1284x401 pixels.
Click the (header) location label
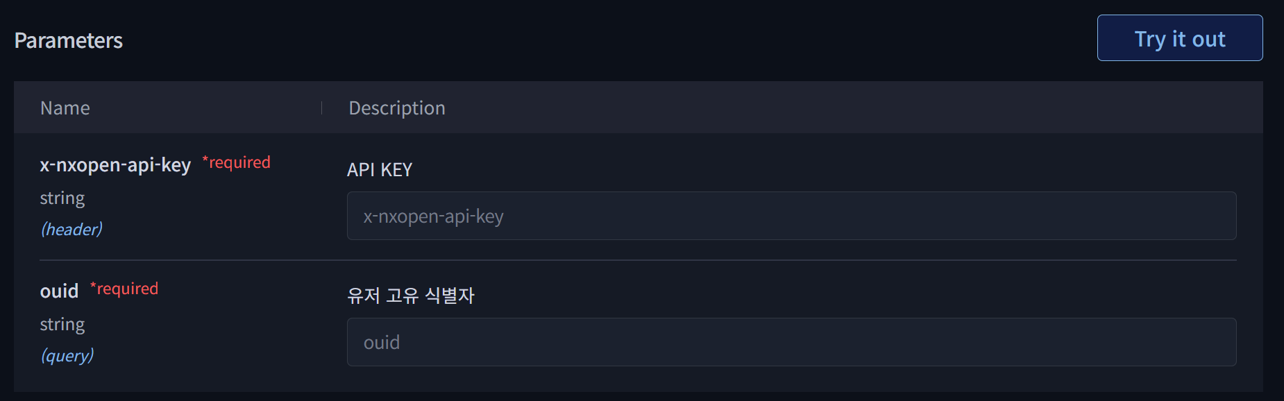pyautogui.click(x=71, y=229)
